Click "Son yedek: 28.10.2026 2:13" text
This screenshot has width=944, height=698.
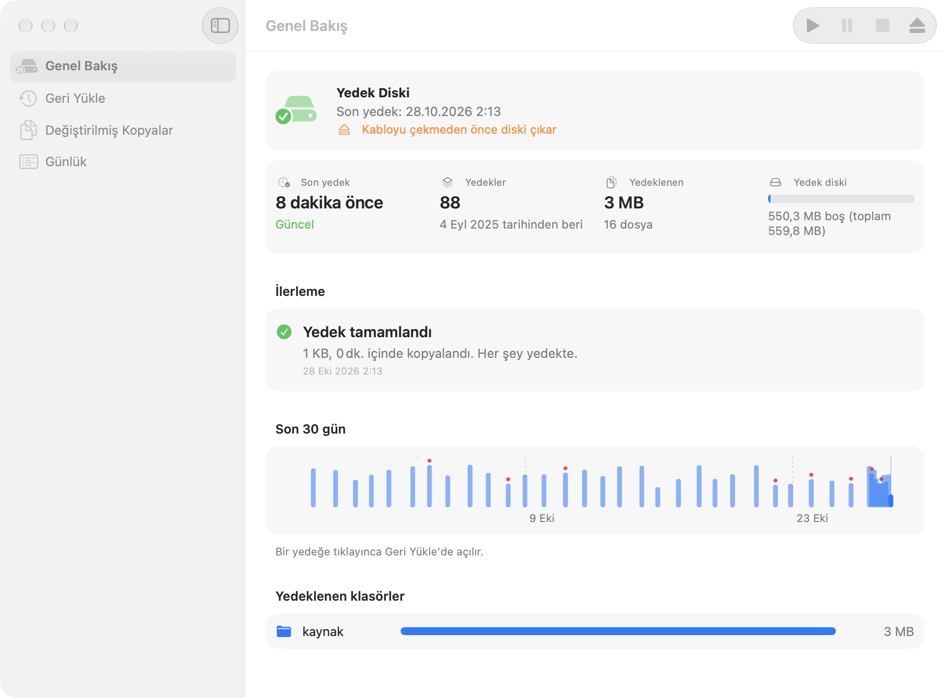pos(418,112)
